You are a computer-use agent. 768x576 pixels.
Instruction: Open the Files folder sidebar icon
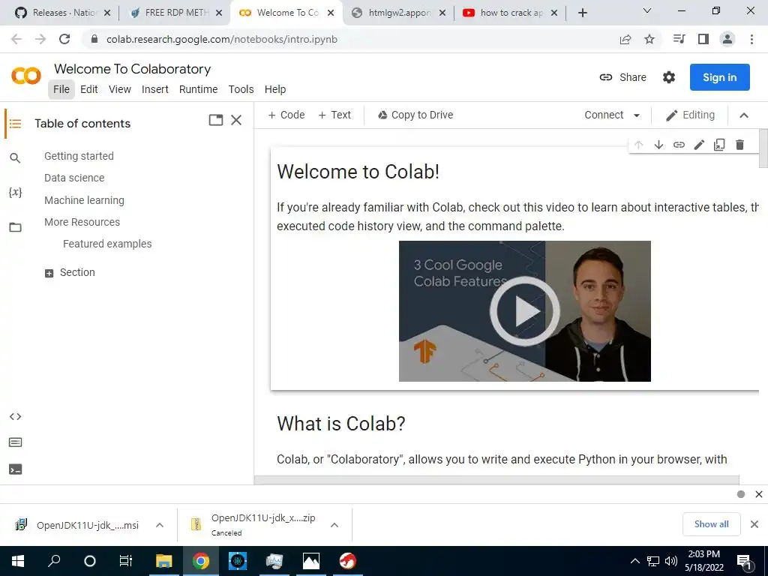pos(15,227)
